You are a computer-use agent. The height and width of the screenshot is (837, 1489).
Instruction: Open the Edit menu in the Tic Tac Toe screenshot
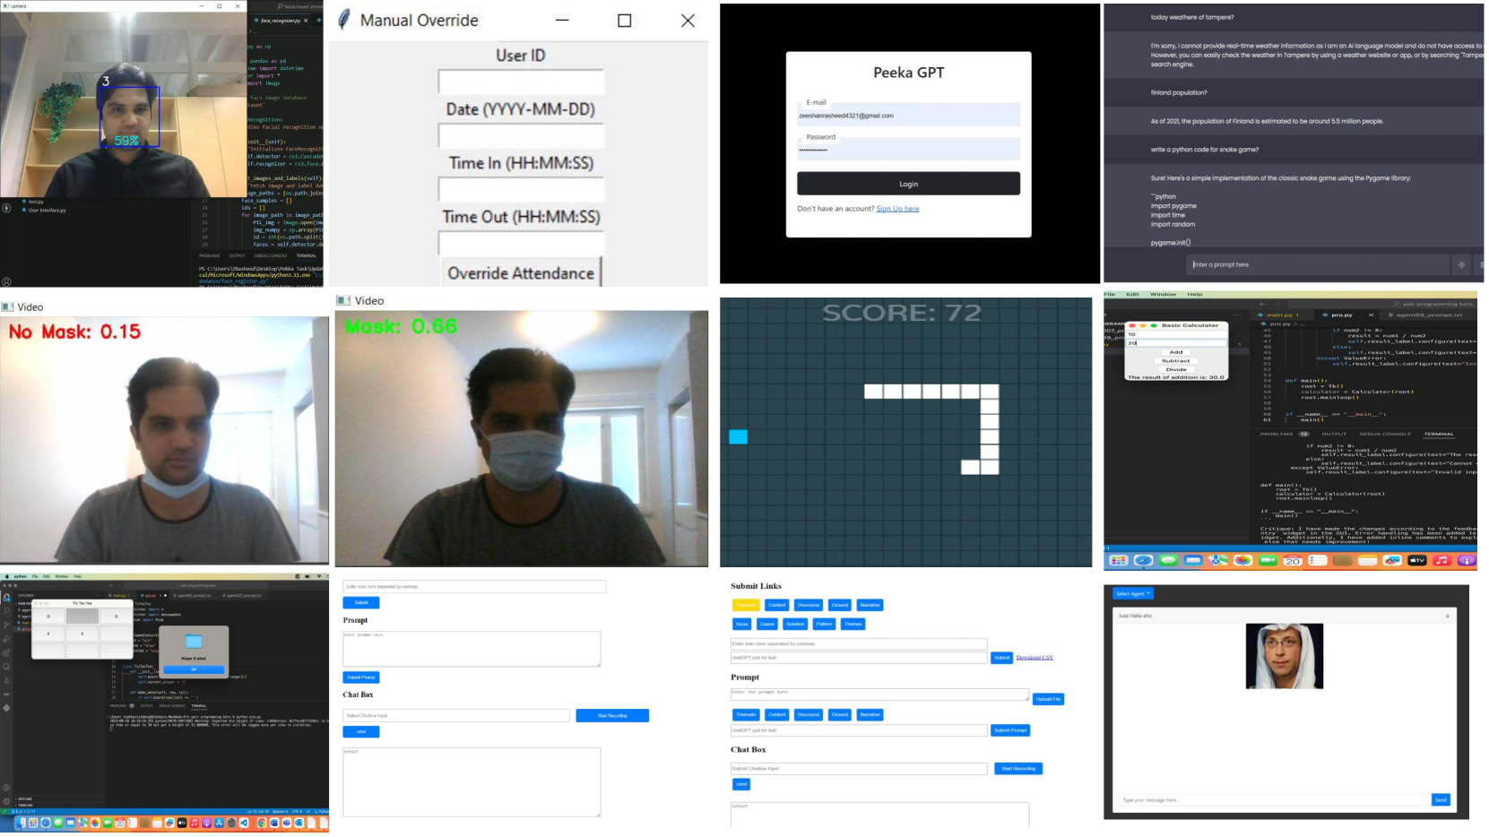coord(47,576)
